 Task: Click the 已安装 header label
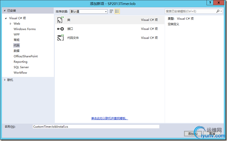click(x=12, y=11)
